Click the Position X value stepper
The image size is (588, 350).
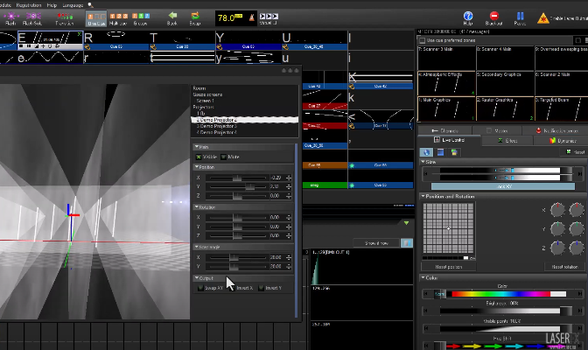click(289, 178)
